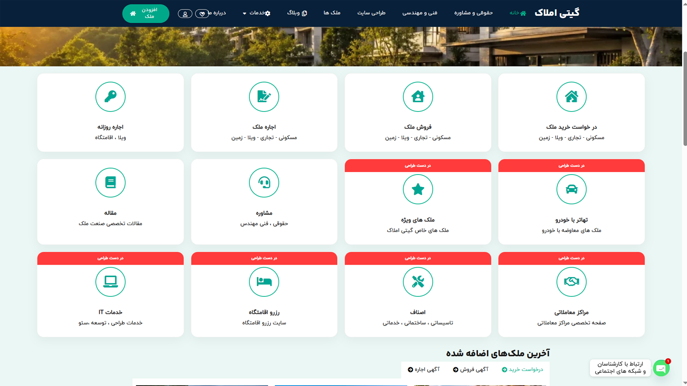The height and width of the screenshot is (386, 687).
Task: Open the اجاره روزانه card title
Action: 110,127
